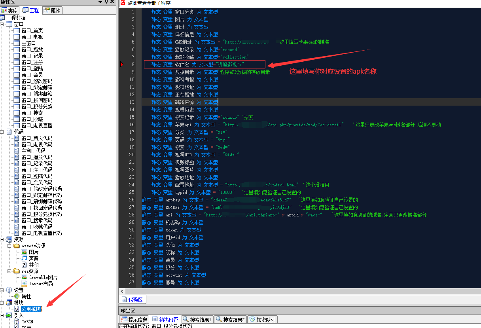Collapse the assets资源 folder node
Screen dimensions: 481x328
[x=9, y=246]
